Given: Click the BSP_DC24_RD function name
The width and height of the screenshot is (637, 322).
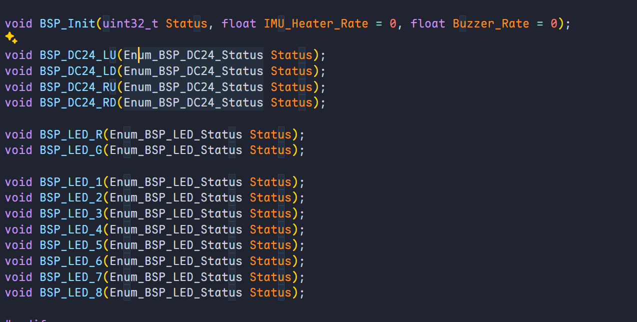Looking at the screenshot, I should 78,103.
